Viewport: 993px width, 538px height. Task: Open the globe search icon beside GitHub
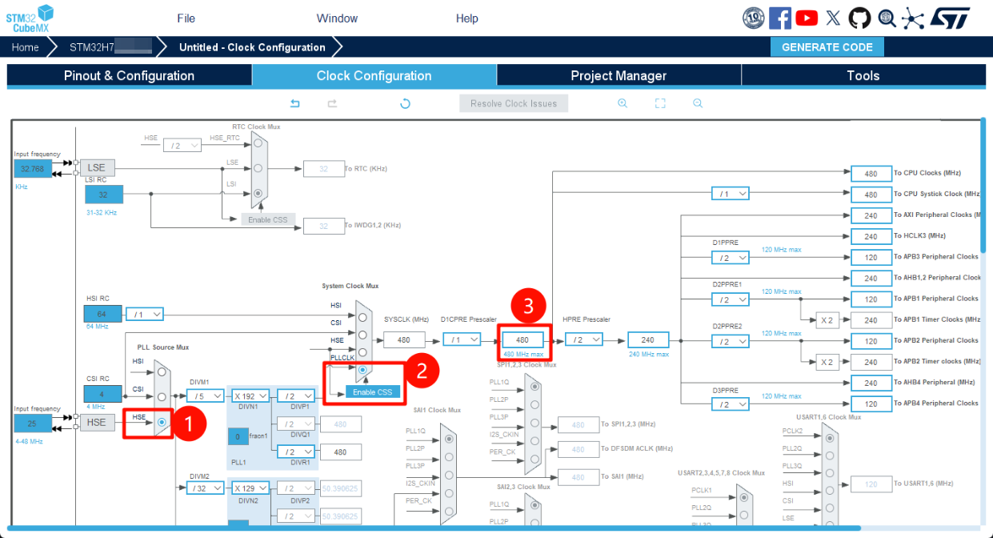click(887, 18)
